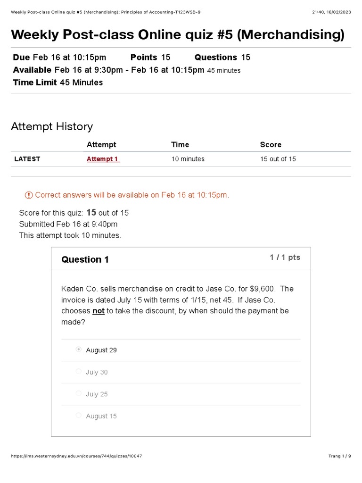
Task: Click the 1 / 1 pts label
Action: (285, 258)
